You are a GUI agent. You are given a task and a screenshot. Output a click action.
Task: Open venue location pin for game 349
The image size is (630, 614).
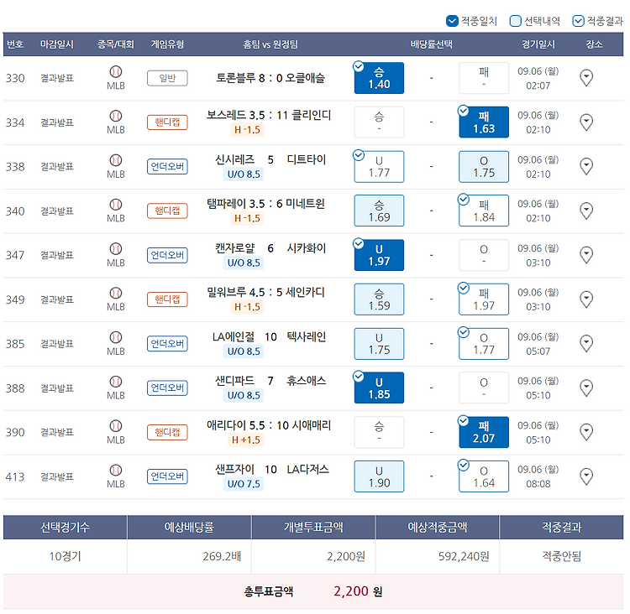point(586,299)
